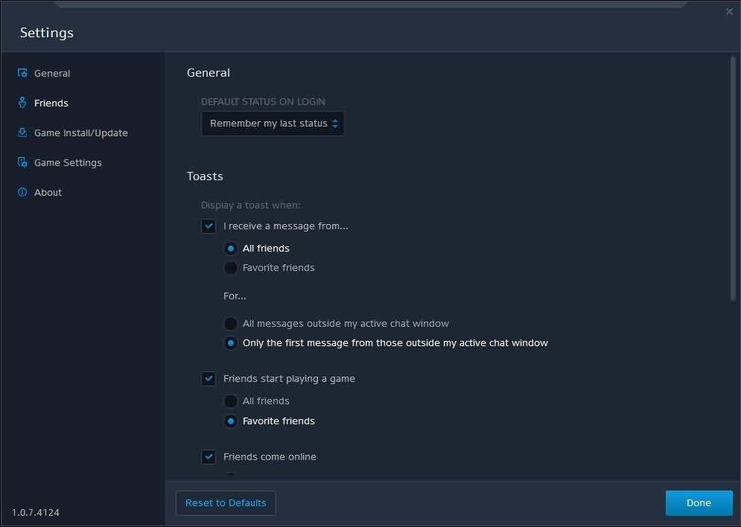The image size is (741, 527).
Task: Switch to the Game Settings tab
Action: [x=68, y=162]
